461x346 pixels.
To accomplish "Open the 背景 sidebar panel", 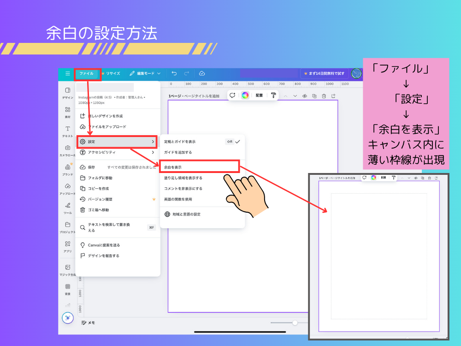I will coord(68,290).
